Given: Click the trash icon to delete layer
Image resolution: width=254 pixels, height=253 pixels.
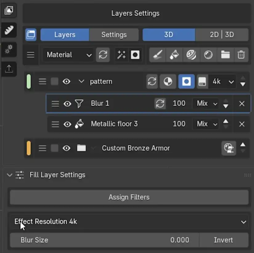Looking at the screenshot, I should pyautogui.click(x=241, y=55).
